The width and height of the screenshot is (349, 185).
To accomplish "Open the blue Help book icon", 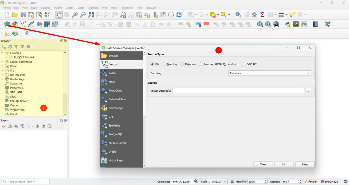I will coord(316,24).
